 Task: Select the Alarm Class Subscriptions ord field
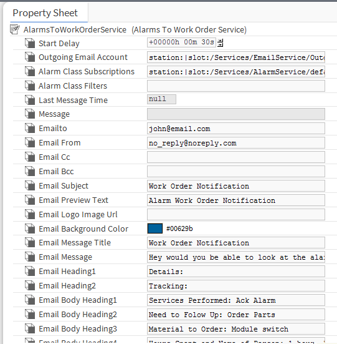coord(236,72)
